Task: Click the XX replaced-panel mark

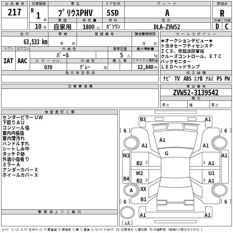Action: point(143,189)
